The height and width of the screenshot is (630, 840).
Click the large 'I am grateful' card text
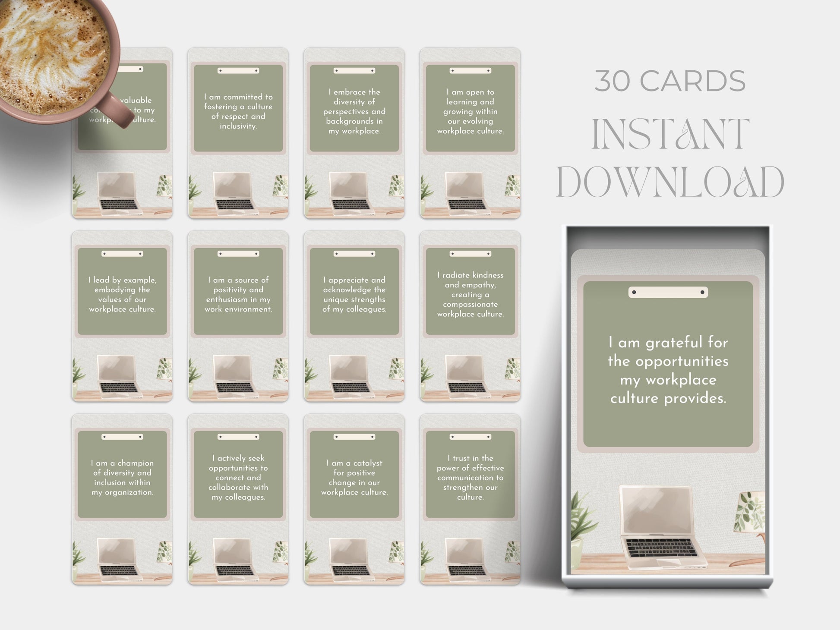tap(668, 370)
